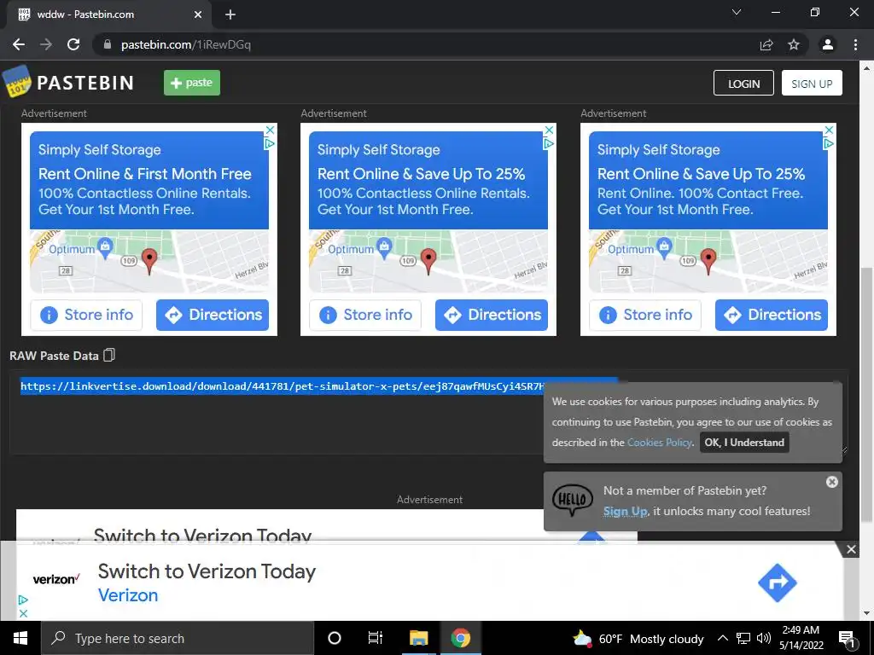The image size is (874, 655).
Task: Go back with the browser back arrow
Action: click(x=19, y=44)
